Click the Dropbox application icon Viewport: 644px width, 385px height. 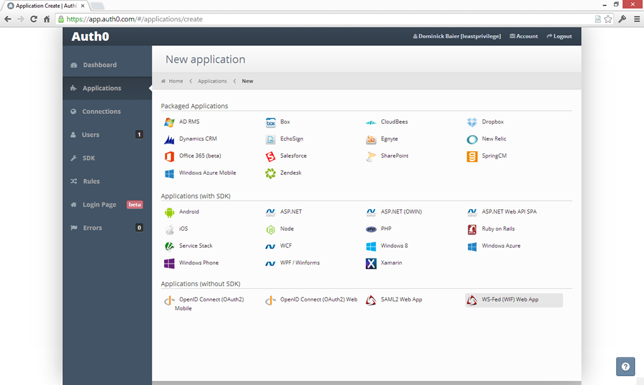point(472,122)
